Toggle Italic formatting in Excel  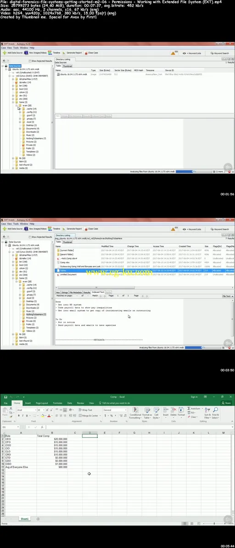tap(22, 416)
